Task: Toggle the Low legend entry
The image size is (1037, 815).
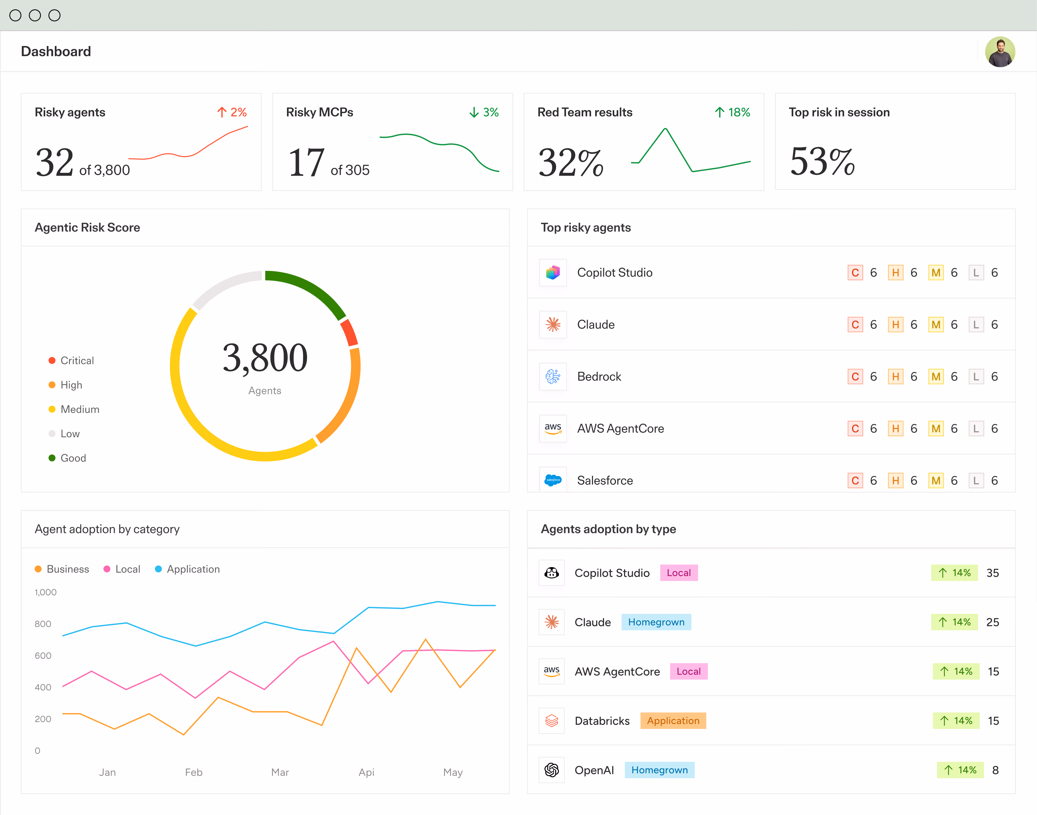Action: (64, 433)
